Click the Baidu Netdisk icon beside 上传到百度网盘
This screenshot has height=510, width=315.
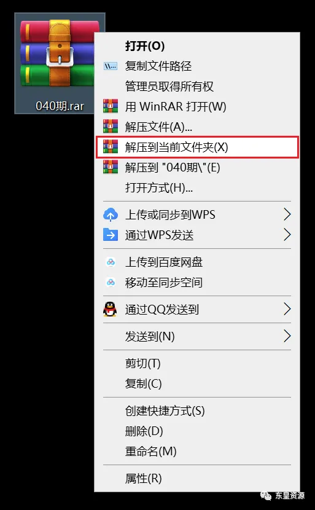[111, 262]
